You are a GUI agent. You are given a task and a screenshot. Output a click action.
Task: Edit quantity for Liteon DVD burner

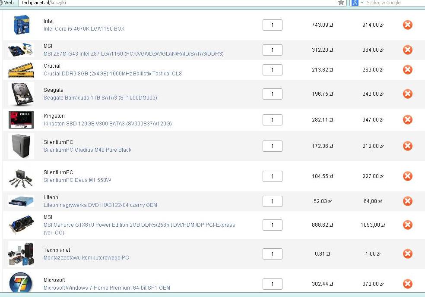point(273,201)
